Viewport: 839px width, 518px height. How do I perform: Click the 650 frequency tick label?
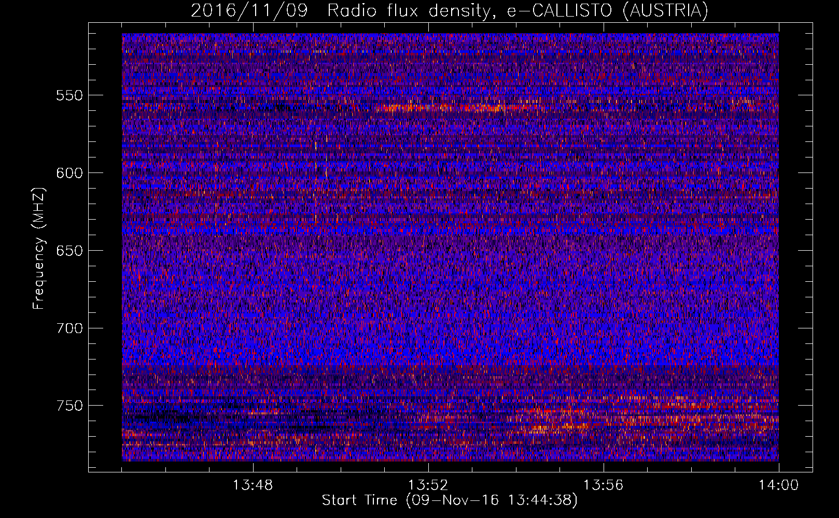pos(69,251)
